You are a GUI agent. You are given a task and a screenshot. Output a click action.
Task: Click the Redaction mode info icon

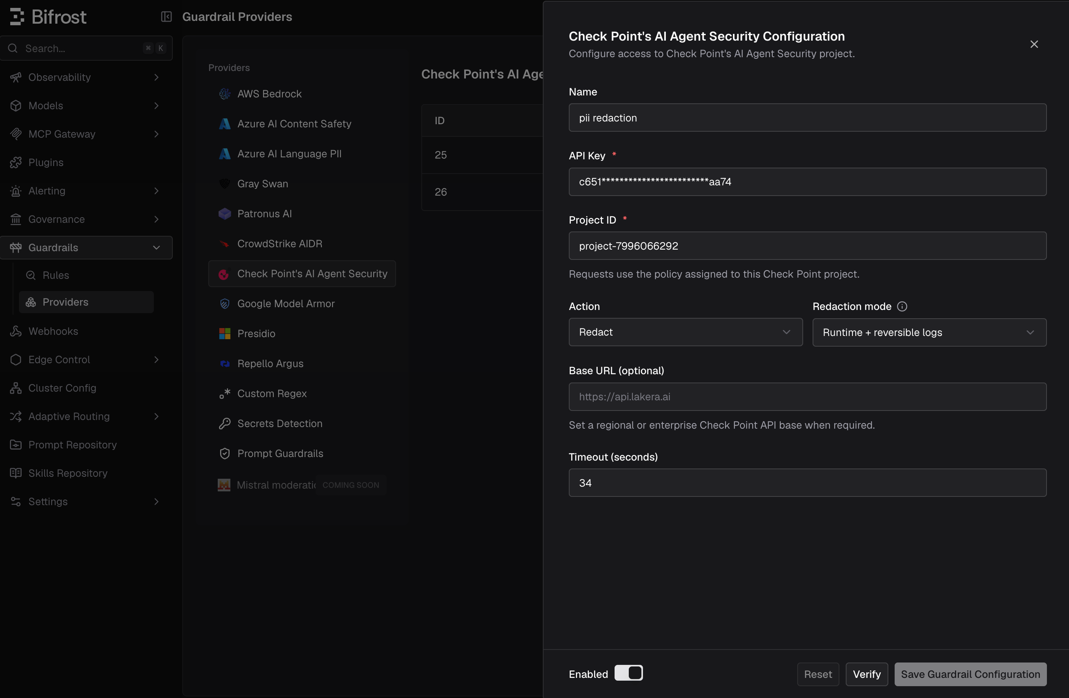[902, 306]
